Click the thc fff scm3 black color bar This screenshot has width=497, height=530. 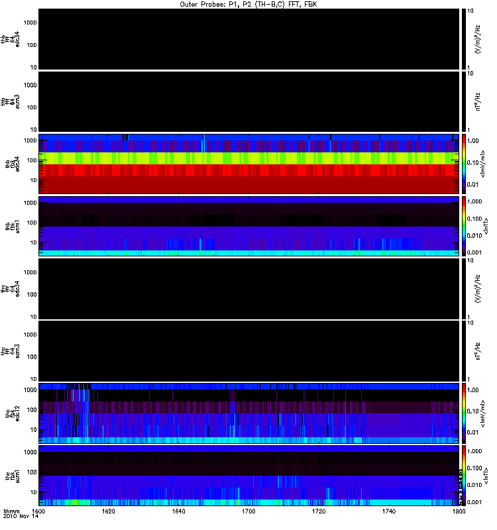[x=464, y=351]
